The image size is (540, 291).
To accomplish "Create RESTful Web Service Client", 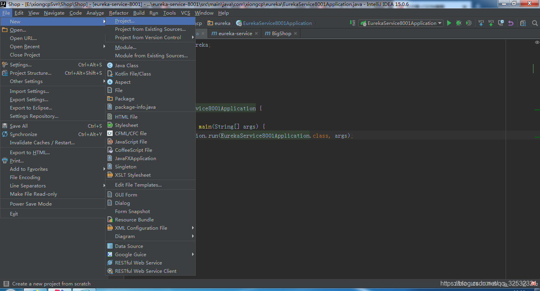I will pyautogui.click(x=151, y=271).
